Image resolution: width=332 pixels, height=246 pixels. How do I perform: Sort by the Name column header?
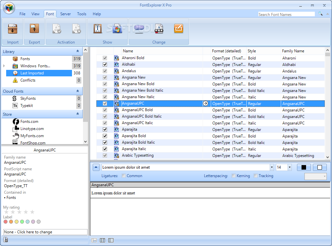click(162, 51)
